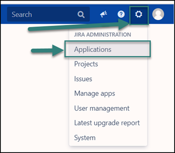The image size is (175, 153).
Task: Focus the Search input field
Action: click(x=49, y=14)
